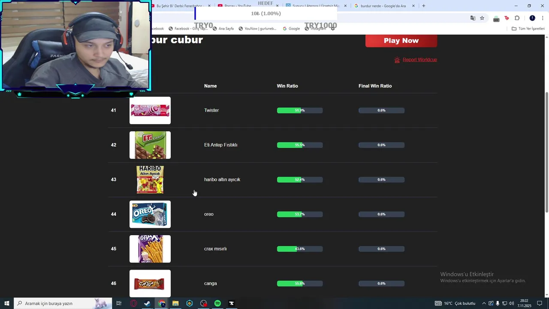Open the action center notification icon
Viewport: 549px width, 309px height.
[x=540, y=303]
